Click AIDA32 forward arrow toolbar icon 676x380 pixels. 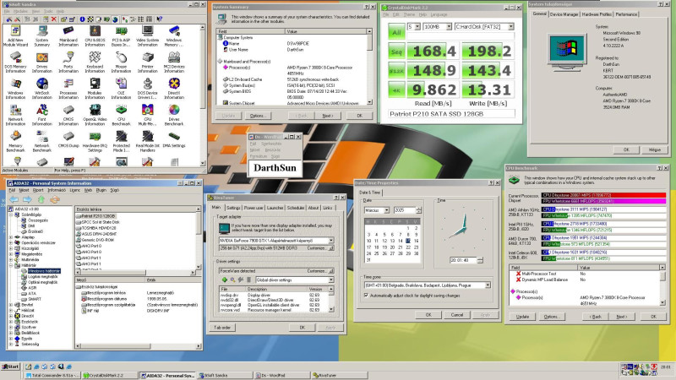tap(28, 199)
